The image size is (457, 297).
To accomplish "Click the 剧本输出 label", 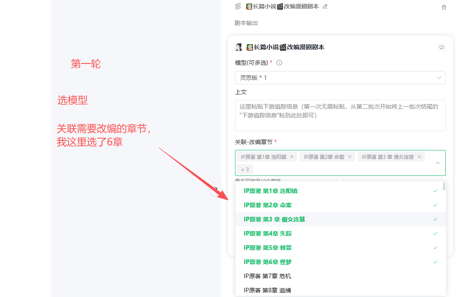I will click(246, 23).
